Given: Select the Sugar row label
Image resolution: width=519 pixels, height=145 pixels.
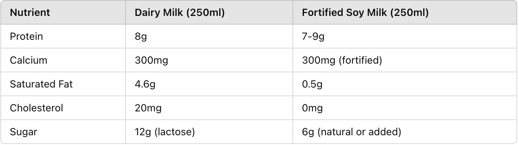Looking at the screenshot, I should tap(24, 132).
